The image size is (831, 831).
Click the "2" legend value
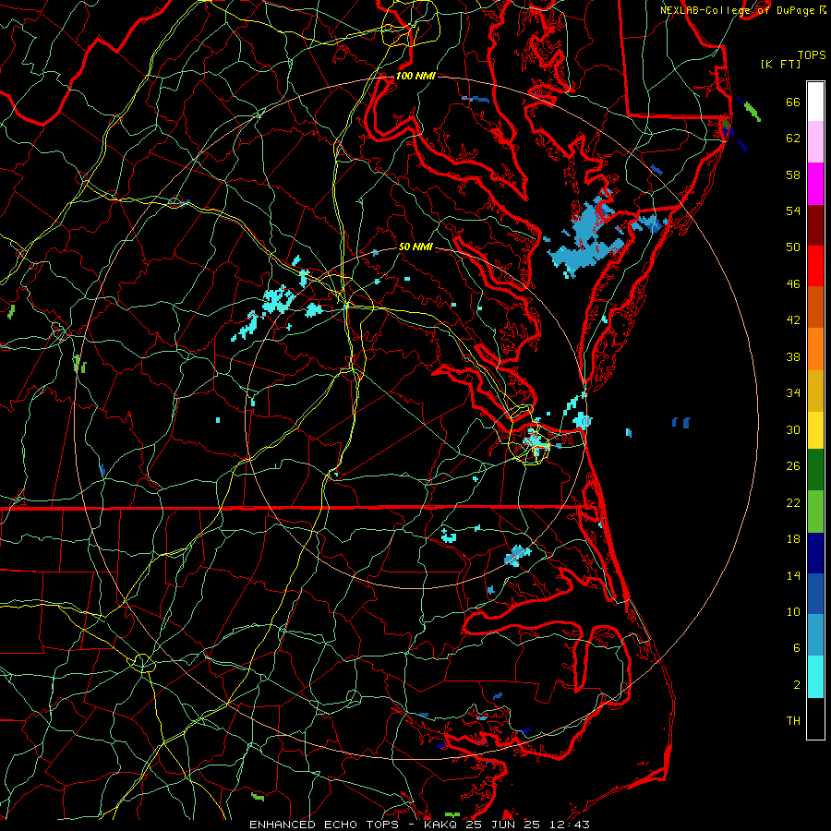797,685
